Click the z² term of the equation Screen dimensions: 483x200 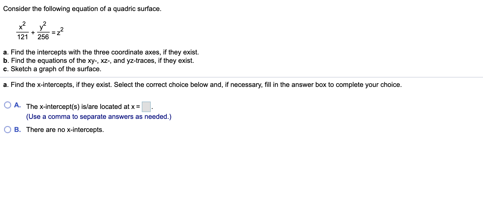click(x=60, y=31)
